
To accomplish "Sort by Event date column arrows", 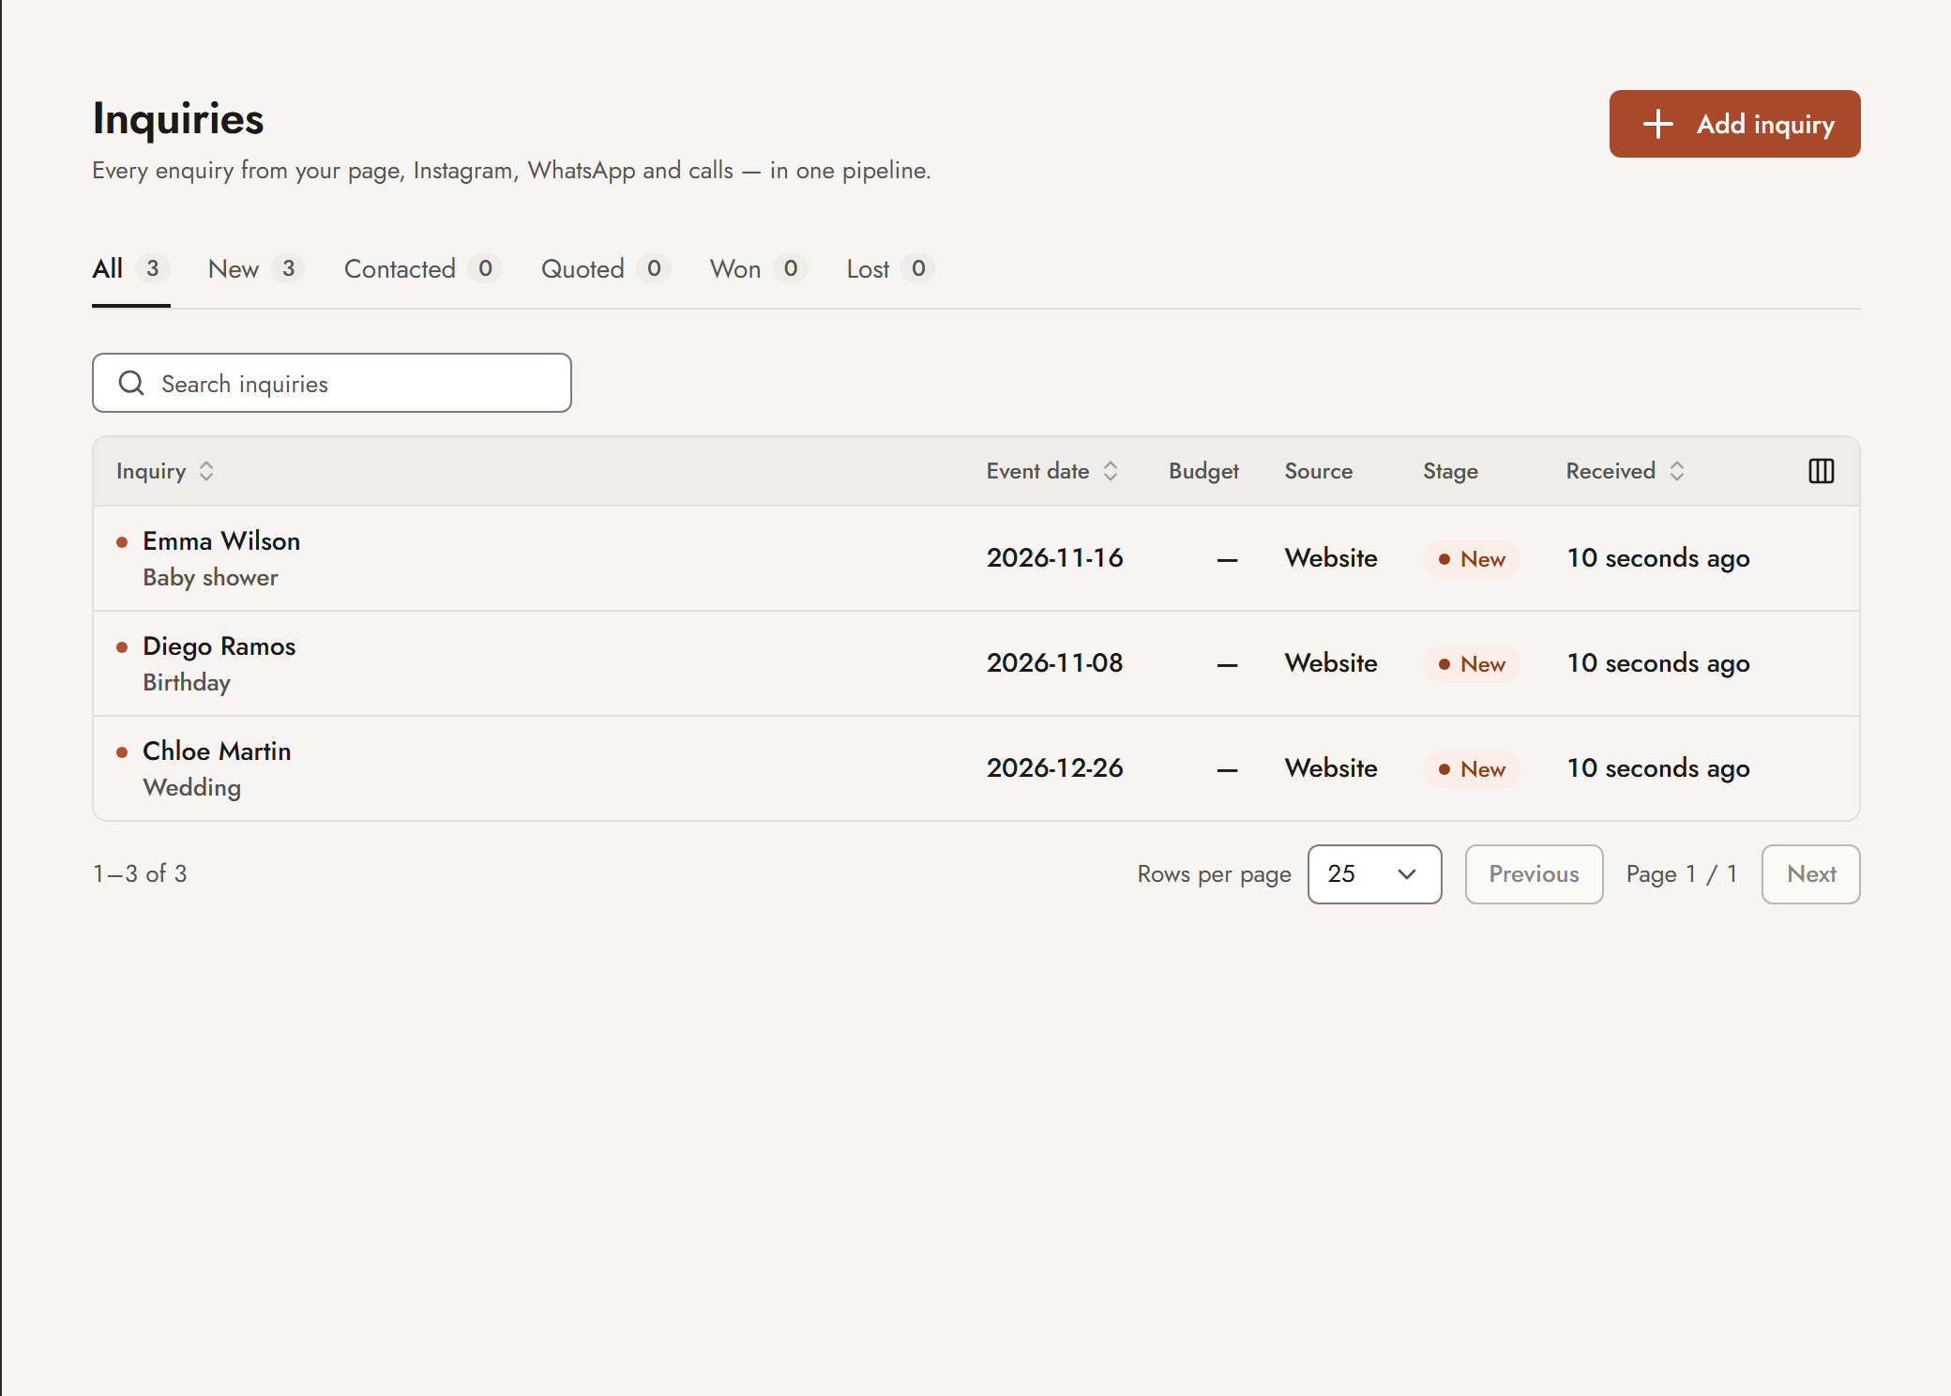I will (1111, 471).
